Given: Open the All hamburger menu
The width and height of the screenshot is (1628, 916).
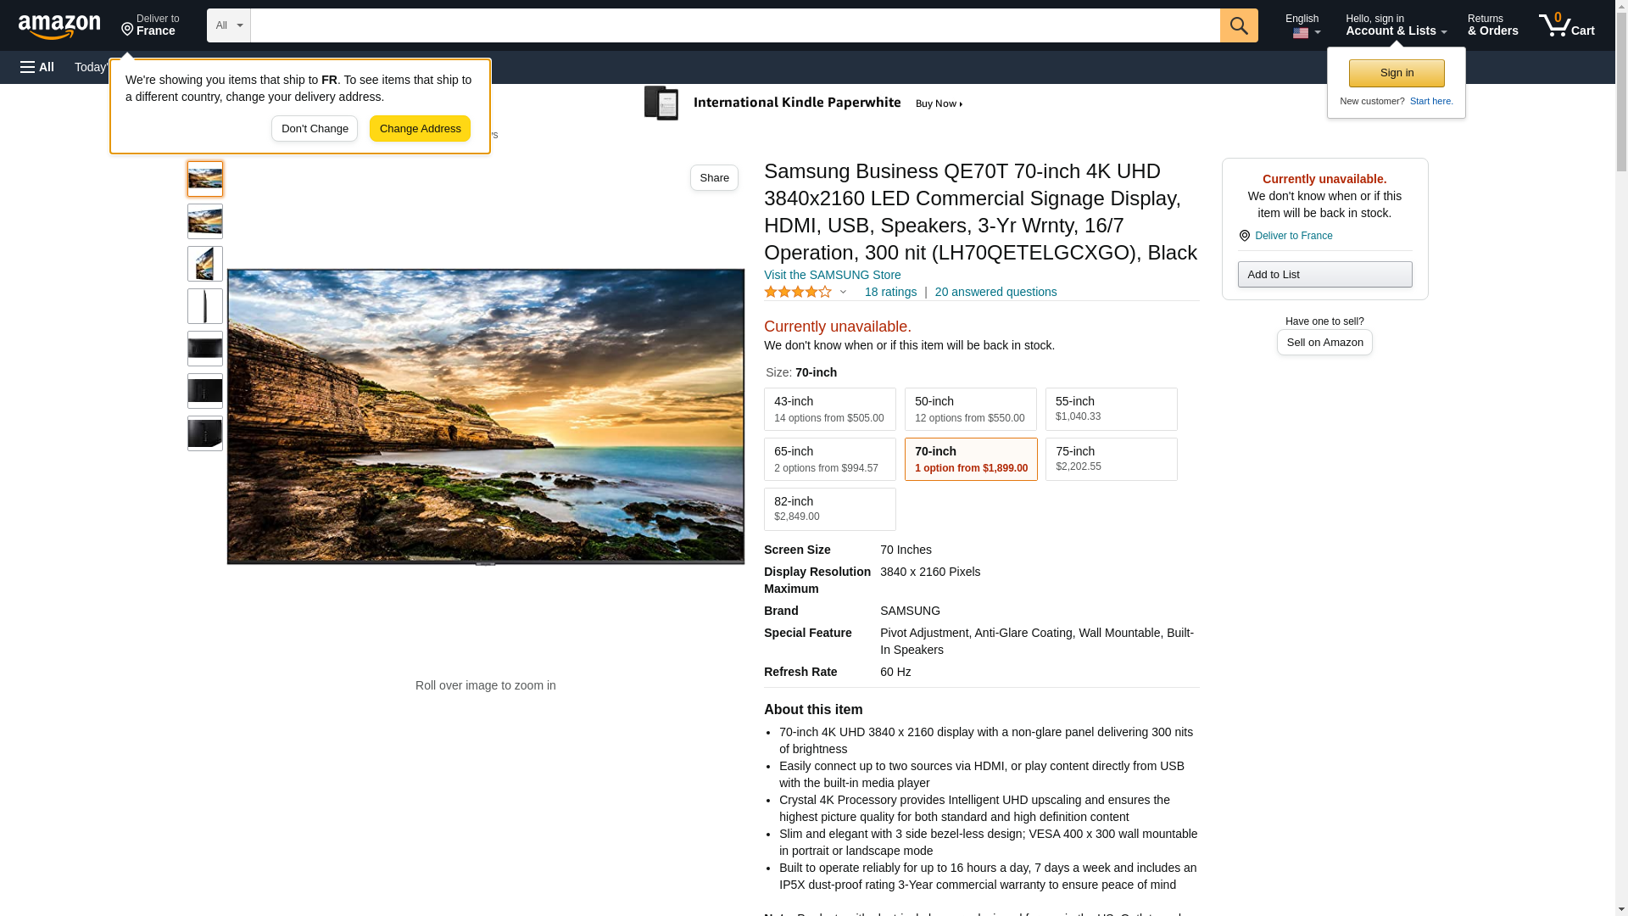Looking at the screenshot, I should pyautogui.click(x=37, y=67).
